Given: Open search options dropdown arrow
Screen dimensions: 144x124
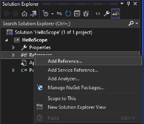Looking at the screenshot, I should 137,23.
